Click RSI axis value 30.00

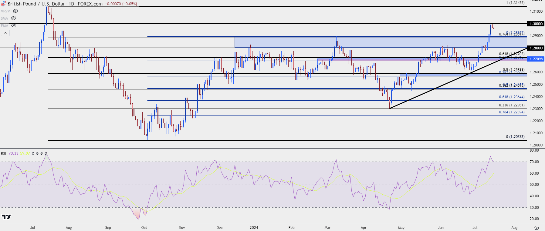pyautogui.click(x=534, y=208)
